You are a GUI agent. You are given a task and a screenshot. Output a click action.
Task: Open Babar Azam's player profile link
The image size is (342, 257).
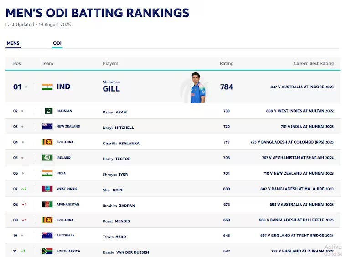point(116,112)
